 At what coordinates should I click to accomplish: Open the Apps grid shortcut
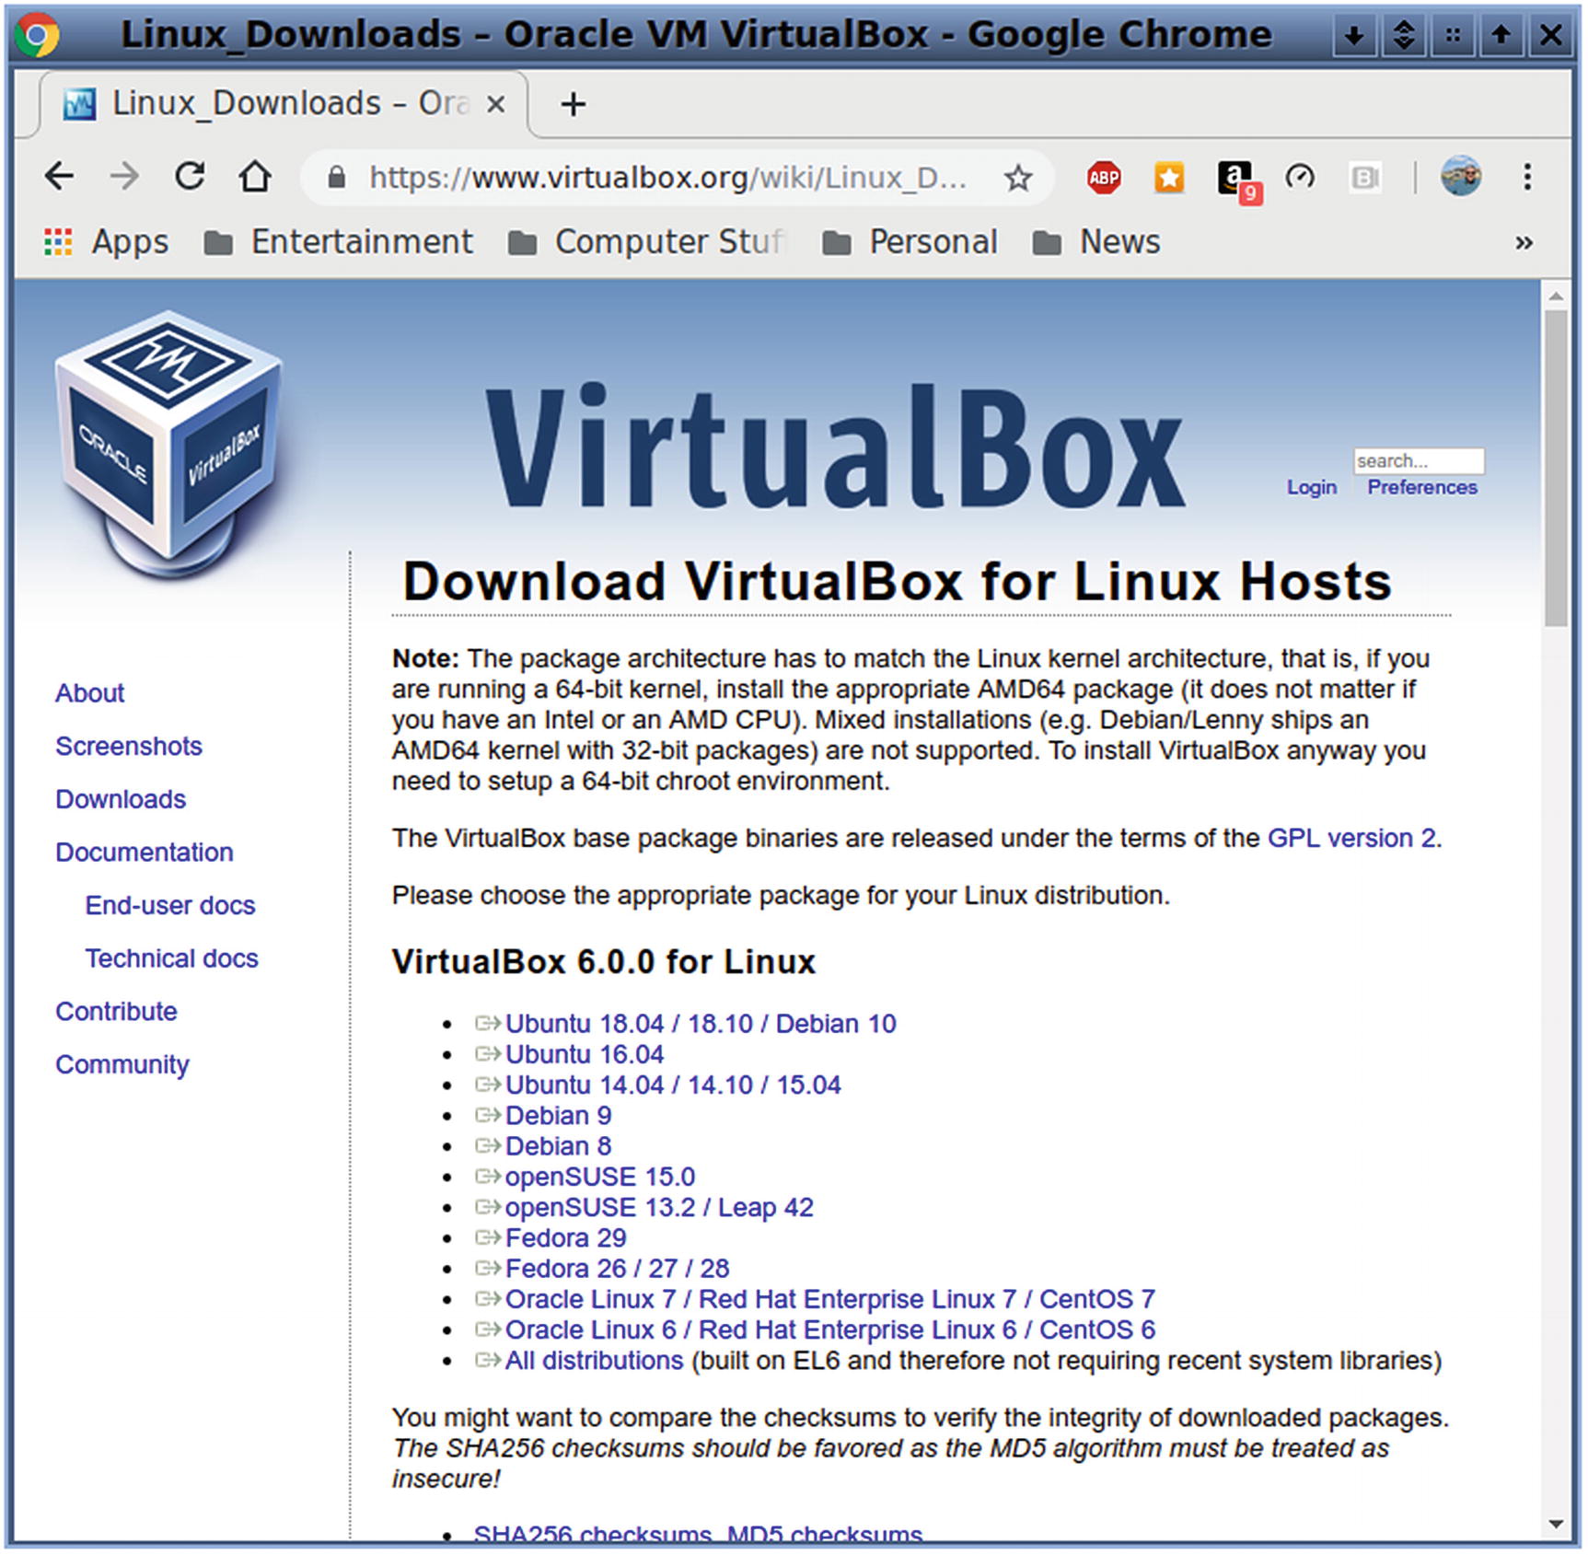pyautogui.click(x=106, y=242)
